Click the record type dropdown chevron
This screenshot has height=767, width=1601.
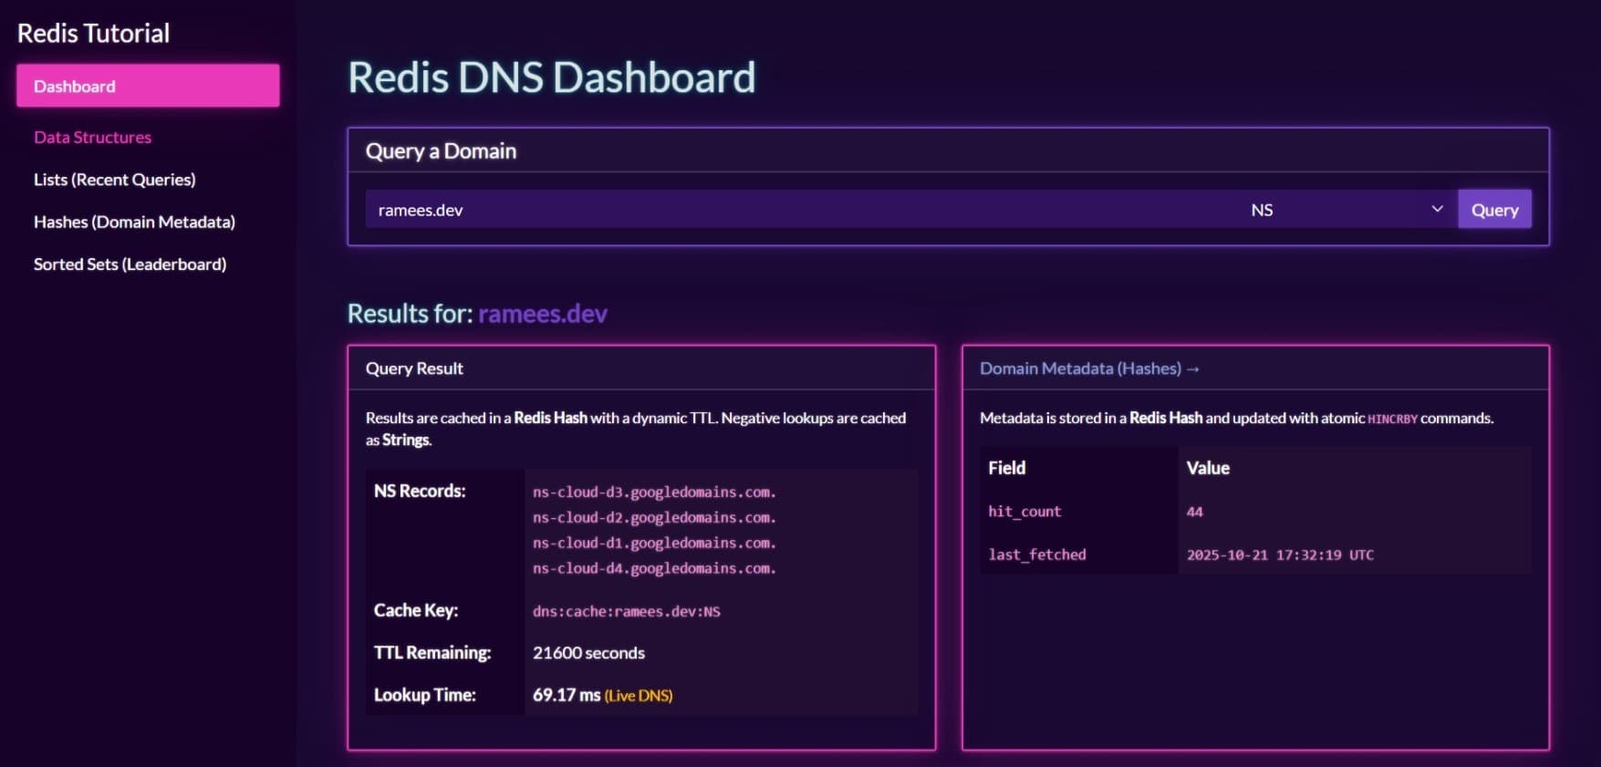pos(1437,209)
